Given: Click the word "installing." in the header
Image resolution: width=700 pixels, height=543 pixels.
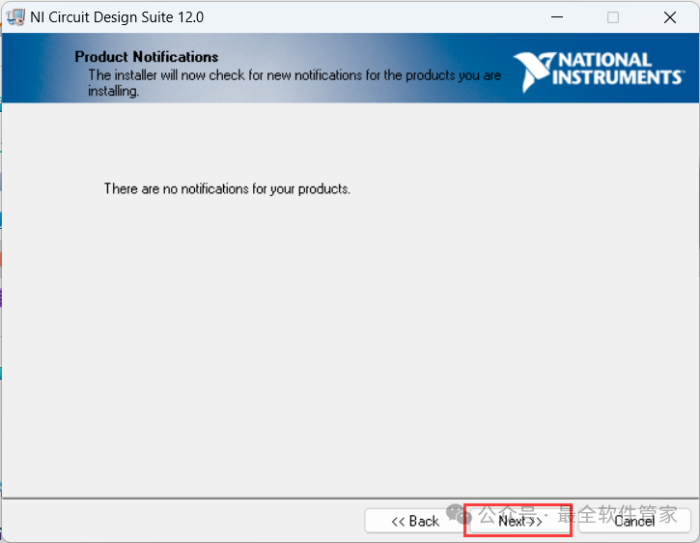Looking at the screenshot, I should tap(114, 91).
